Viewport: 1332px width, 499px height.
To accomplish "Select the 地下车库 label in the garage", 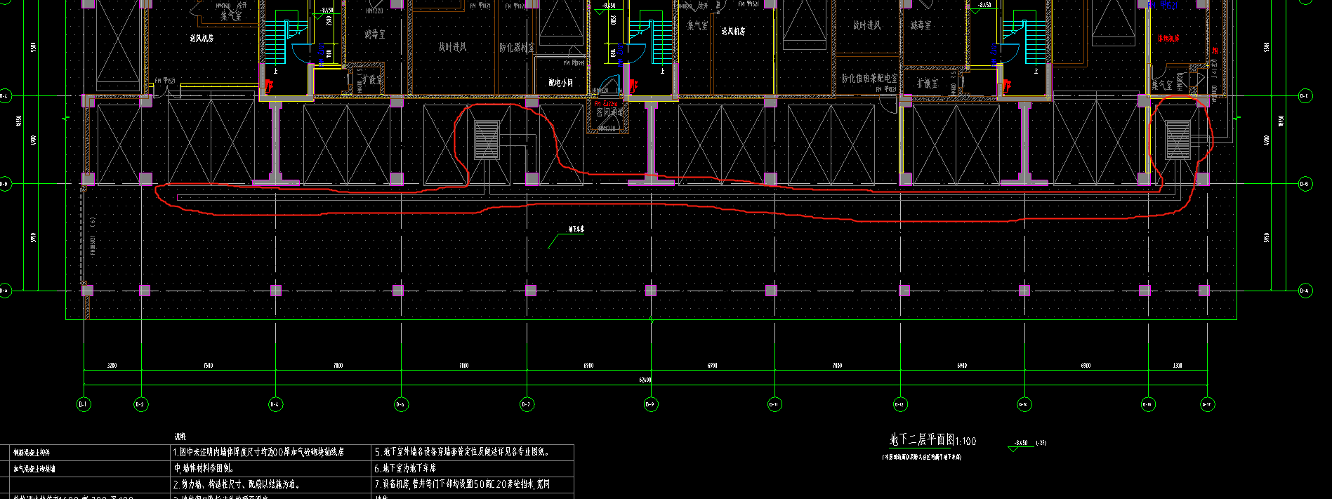I will (x=576, y=229).
